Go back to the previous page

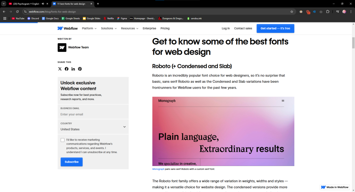pyautogui.click(x=4, y=11)
